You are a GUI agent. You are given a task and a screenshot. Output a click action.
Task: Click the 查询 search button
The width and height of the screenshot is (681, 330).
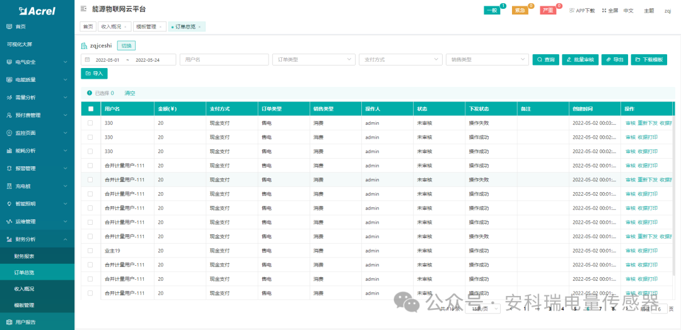[545, 60]
